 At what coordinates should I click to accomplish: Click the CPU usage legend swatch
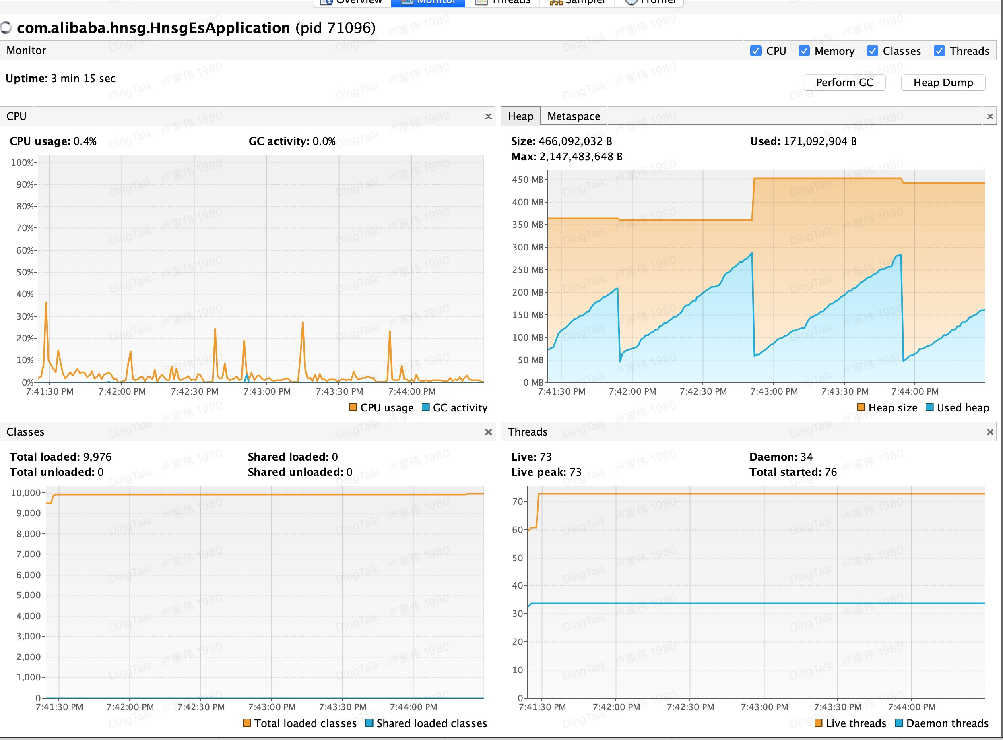353,407
